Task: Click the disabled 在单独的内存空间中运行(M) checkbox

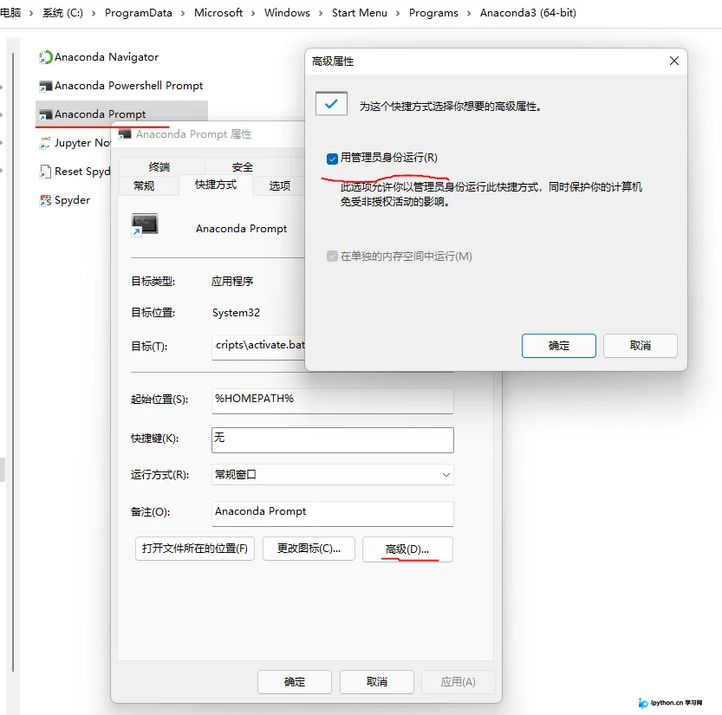Action: pyautogui.click(x=332, y=256)
